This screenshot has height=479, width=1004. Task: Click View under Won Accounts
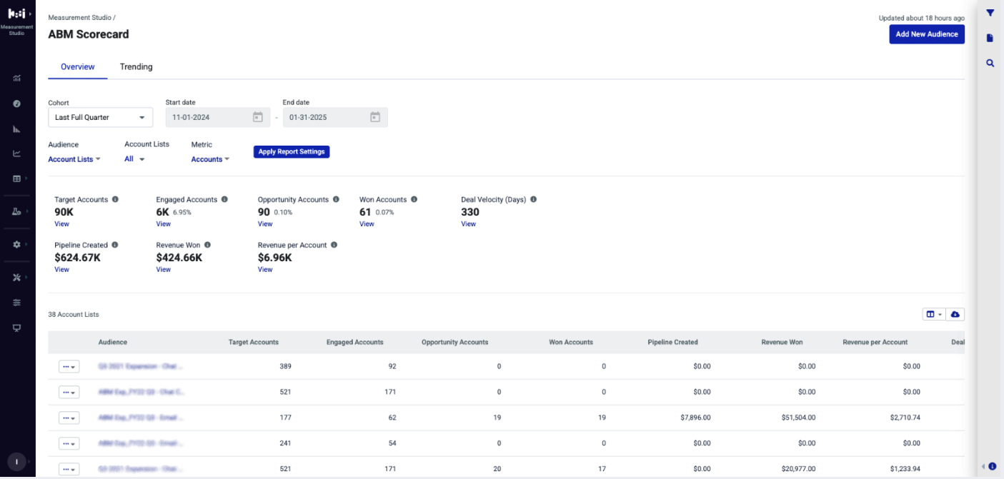[367, 224]
